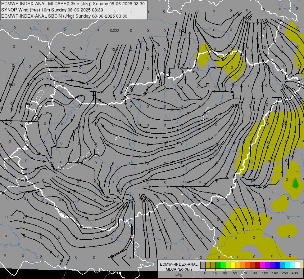
Task: Click the legend scale value 120
Action: point(265,273)
